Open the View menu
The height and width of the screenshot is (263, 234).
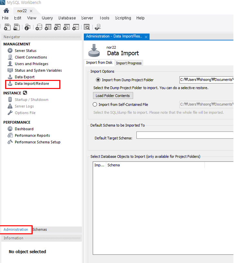(x=32, y=18)
